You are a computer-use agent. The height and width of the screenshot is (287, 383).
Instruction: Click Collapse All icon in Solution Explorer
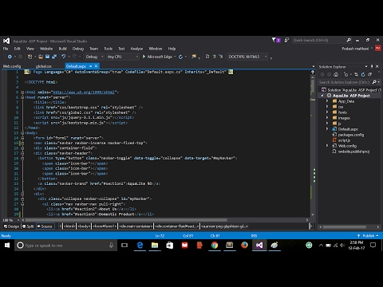tap(369, 75)
